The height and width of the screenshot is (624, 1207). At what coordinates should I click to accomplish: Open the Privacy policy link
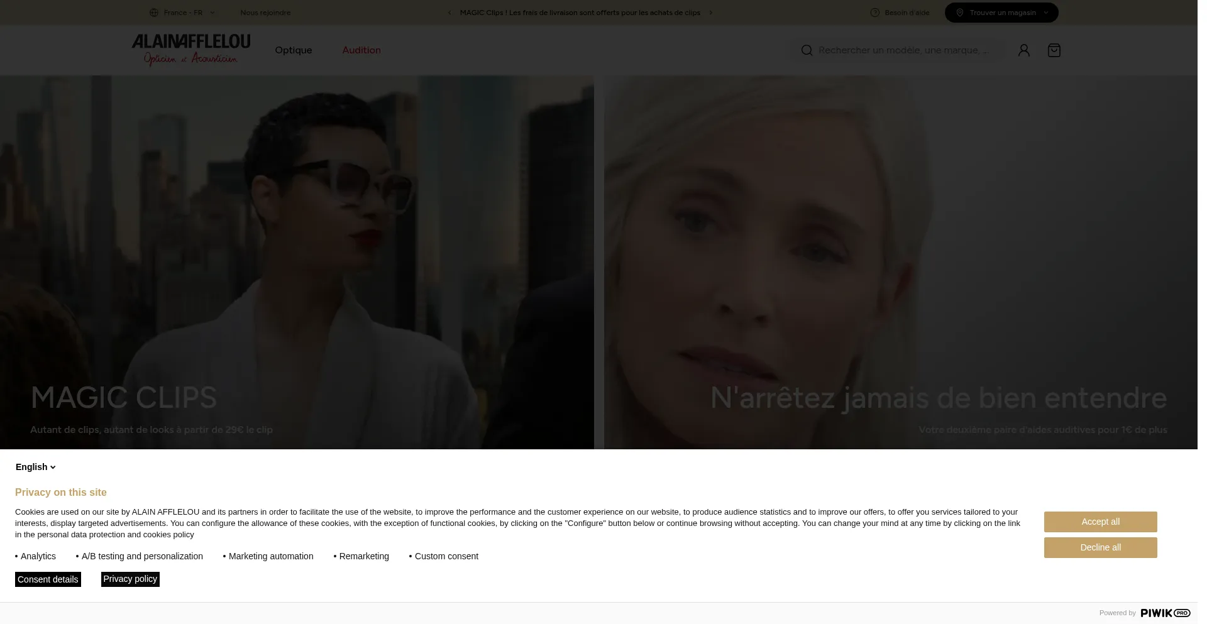[130, 579]
